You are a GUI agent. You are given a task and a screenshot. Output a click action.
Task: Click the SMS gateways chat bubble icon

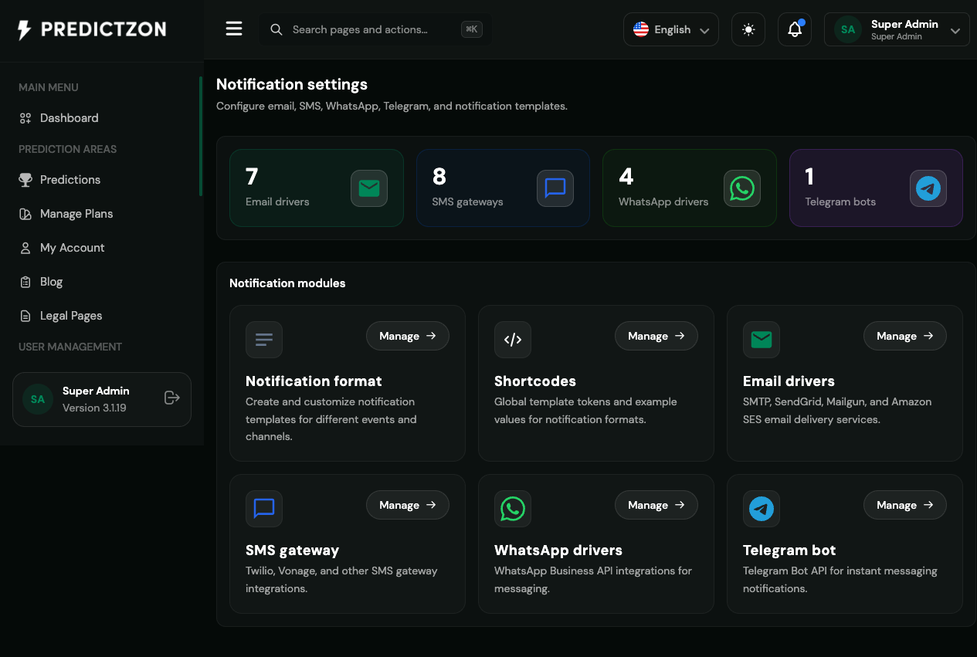[555, 188]
